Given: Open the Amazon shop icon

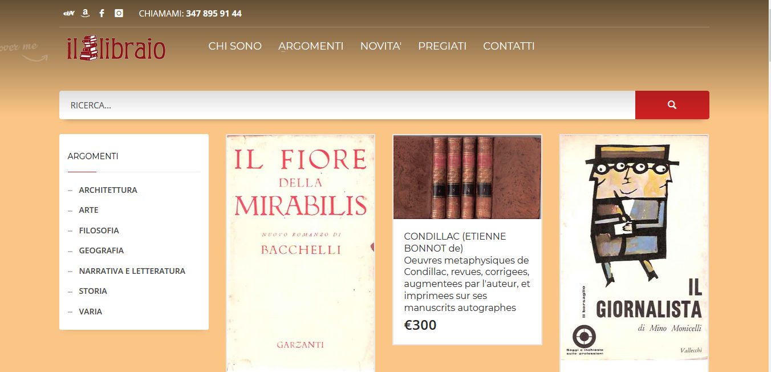Looking at the screenshot, I should (86, 13).
